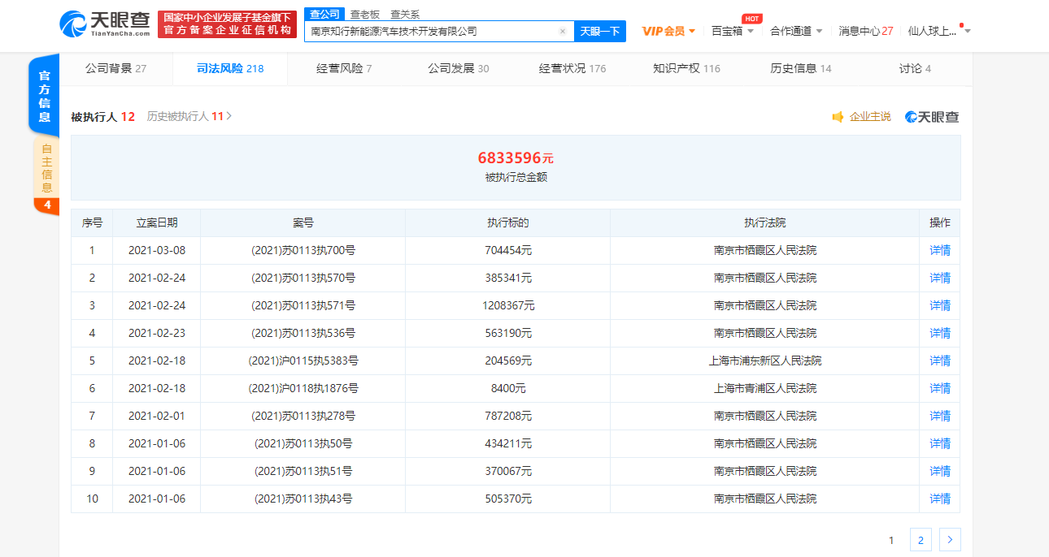The image size is (1049, 557).
Task: Click filing date 2021-02-01
Action: point(157,417)
